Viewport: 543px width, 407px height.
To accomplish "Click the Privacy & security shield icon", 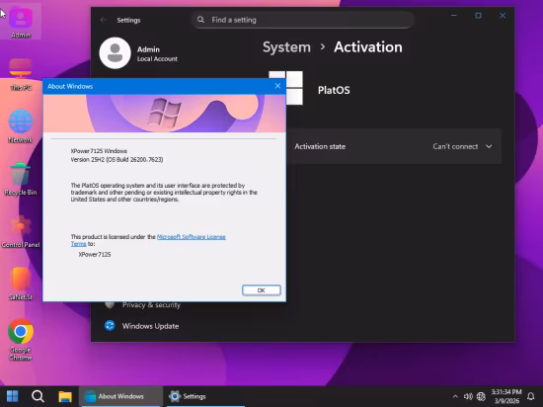I will coord(110,304).
